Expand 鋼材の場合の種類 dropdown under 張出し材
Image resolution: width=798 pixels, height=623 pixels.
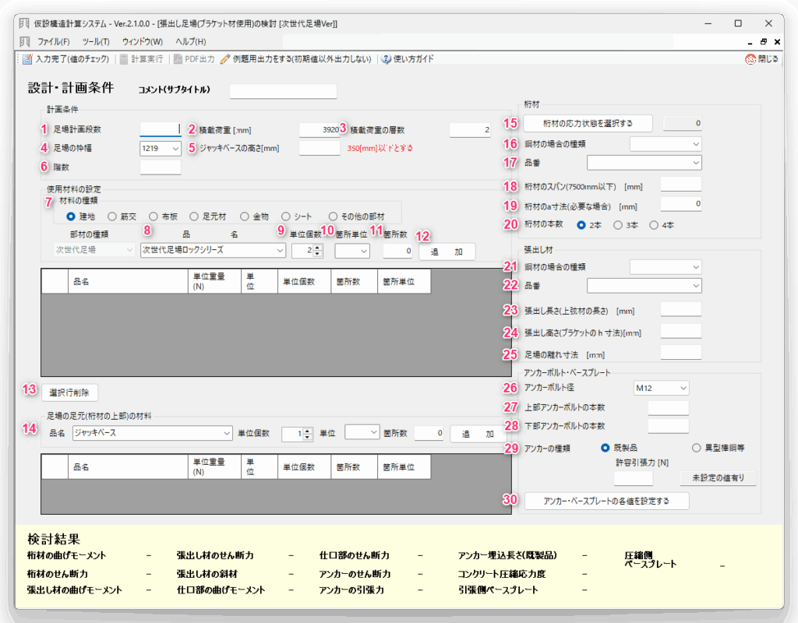666,267
